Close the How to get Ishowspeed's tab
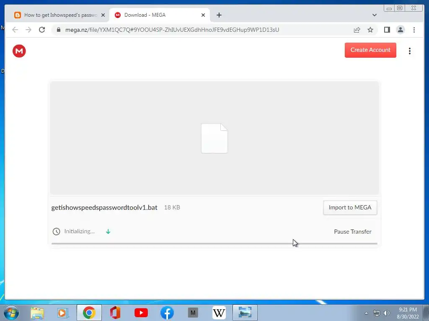429x321 pixels. pos(103,15)
